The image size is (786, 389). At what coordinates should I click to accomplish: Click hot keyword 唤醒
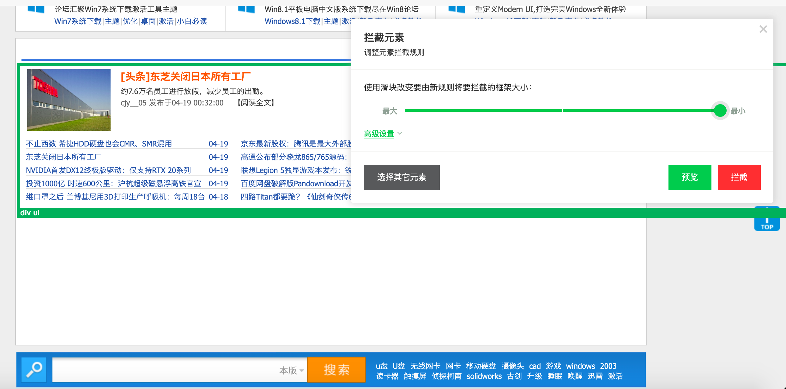pos(575,376)
